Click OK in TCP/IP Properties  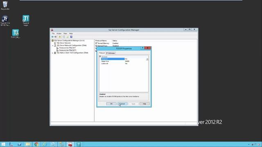tap(111, 104)
